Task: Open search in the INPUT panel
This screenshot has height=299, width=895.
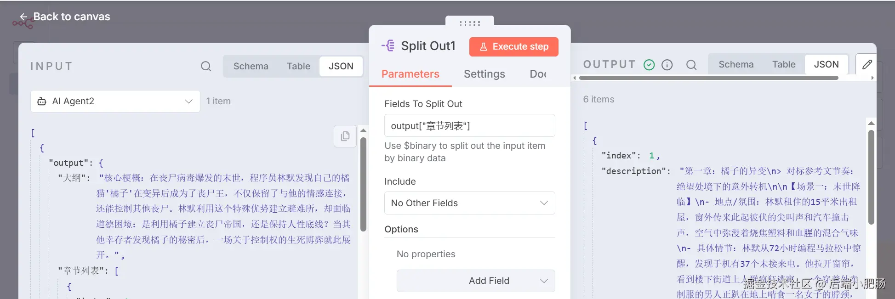Action: (206, 66)
